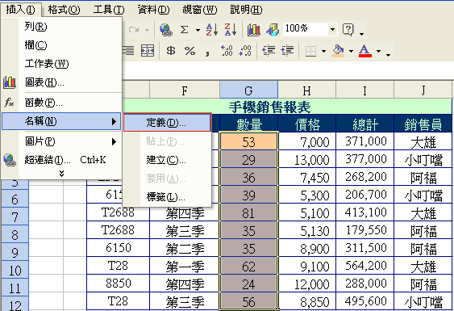Apply the Fill Color paint bucket

tap(338, 51)
